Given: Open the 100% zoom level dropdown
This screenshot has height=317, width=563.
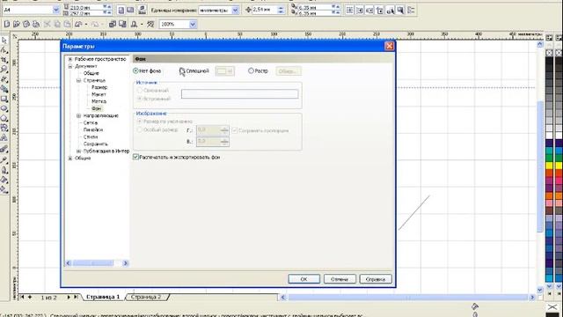Looking at the screenshot, I should pyautogui.click(x=193, y=24).
